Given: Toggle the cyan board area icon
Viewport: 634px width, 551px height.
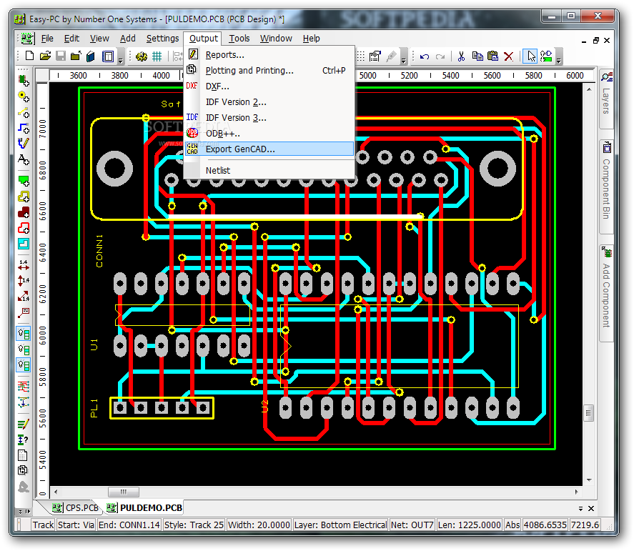Looking at the screenshot, I should click(24, 244).
